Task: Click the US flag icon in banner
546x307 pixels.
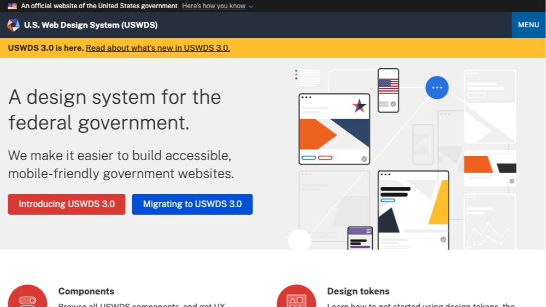Action: (x=12, y=6)
